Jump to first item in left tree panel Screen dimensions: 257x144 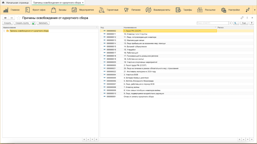(x=84, y=139)
